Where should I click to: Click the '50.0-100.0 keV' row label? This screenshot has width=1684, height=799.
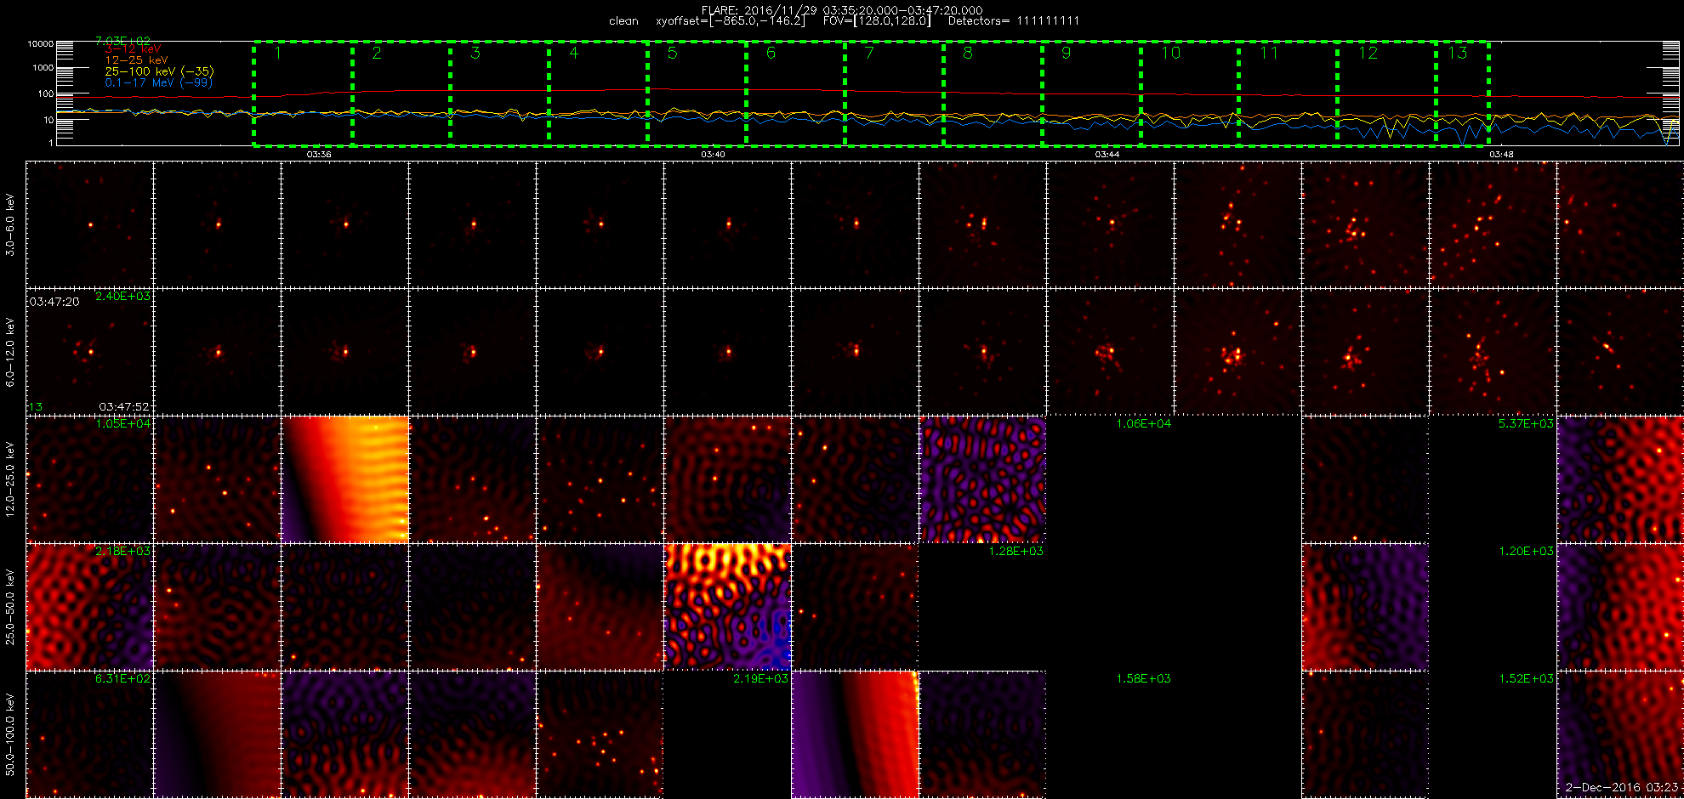tap(10, 734)
